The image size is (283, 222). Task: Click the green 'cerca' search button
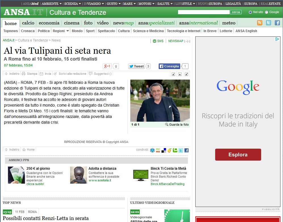[x=236, y=12]
